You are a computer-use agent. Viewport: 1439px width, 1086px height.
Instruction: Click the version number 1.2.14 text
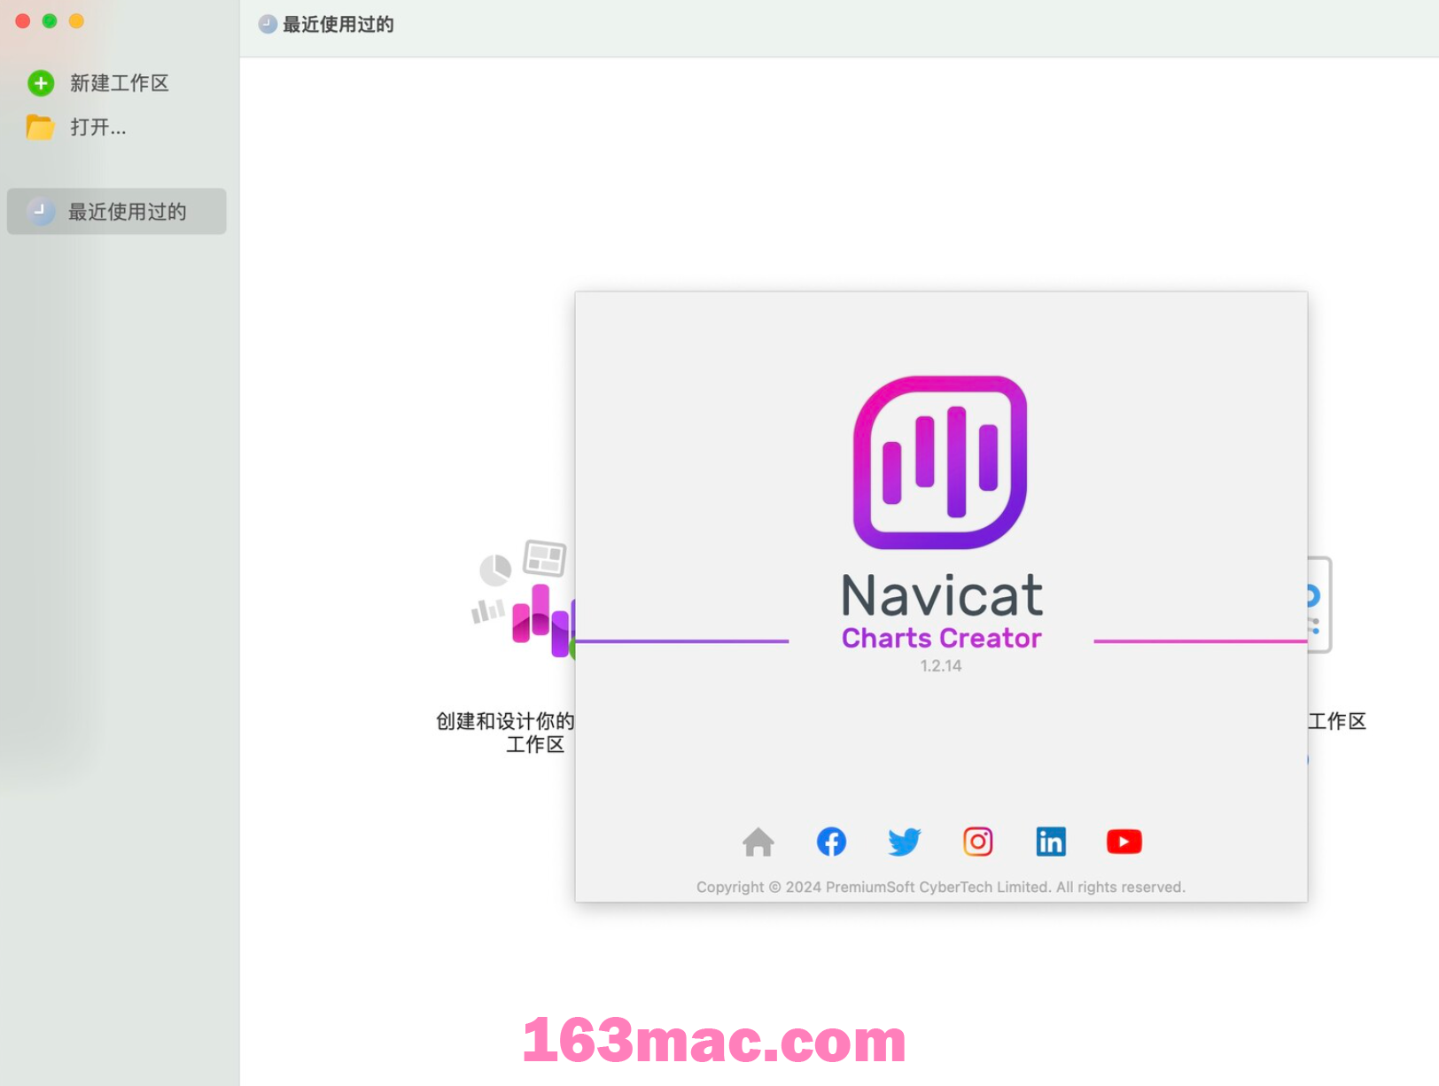tap(940, 666)
